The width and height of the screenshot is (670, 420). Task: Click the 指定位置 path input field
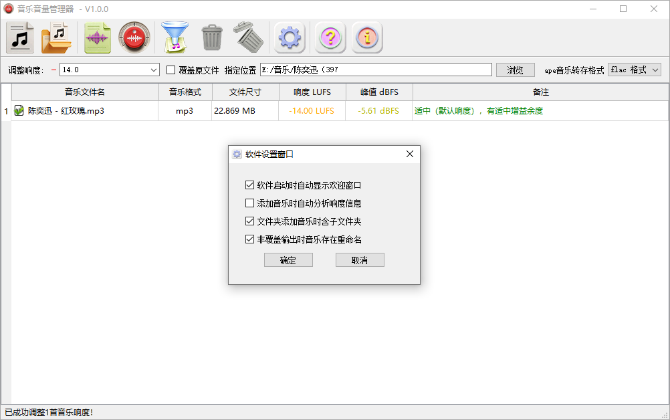tap(376, 70)
